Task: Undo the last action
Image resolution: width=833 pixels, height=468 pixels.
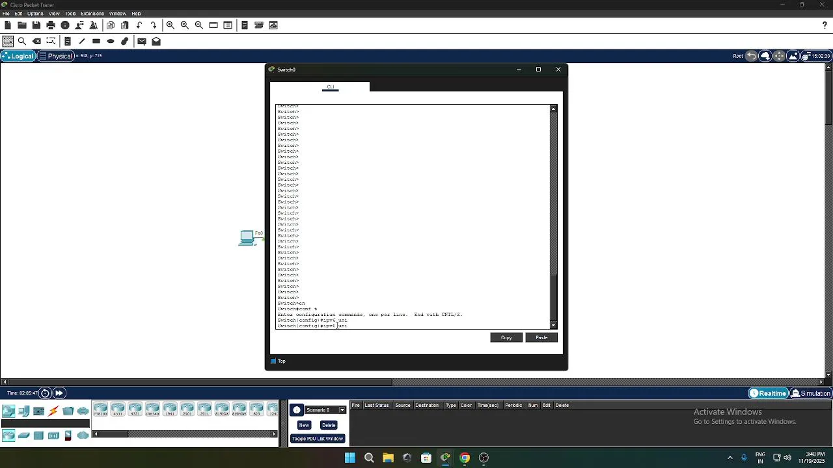Action: click(139, 25)
